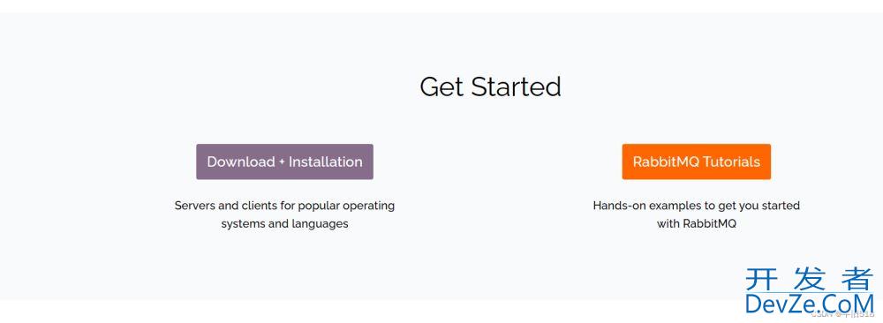Open the orange RabbitMQ Tutorials button
The image size is (883, 323).
click(x=696, y=161)
